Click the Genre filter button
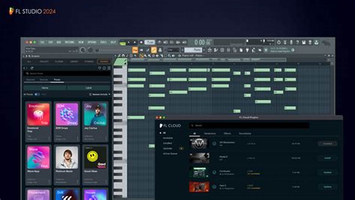 [45, 88]
